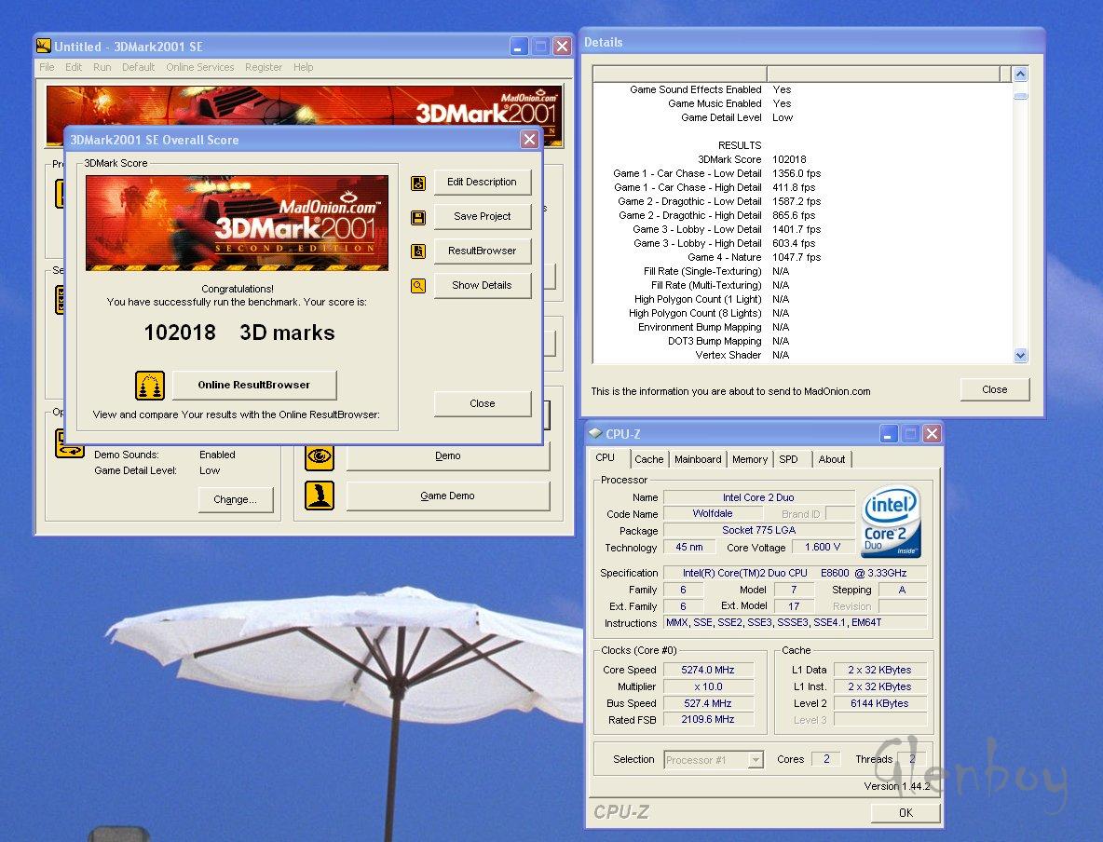The image size is (1103, 842).
Task: Open the Memory tab in CPU-Z
Action: [750, 459]
